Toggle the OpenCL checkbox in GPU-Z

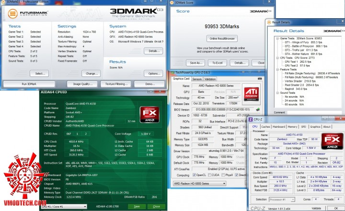point(194,175)
